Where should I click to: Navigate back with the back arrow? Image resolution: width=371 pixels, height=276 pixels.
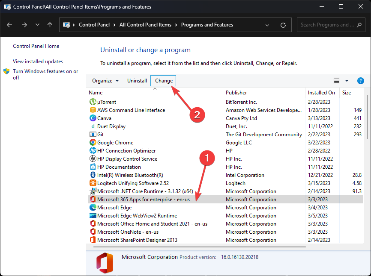click(10, 25)
